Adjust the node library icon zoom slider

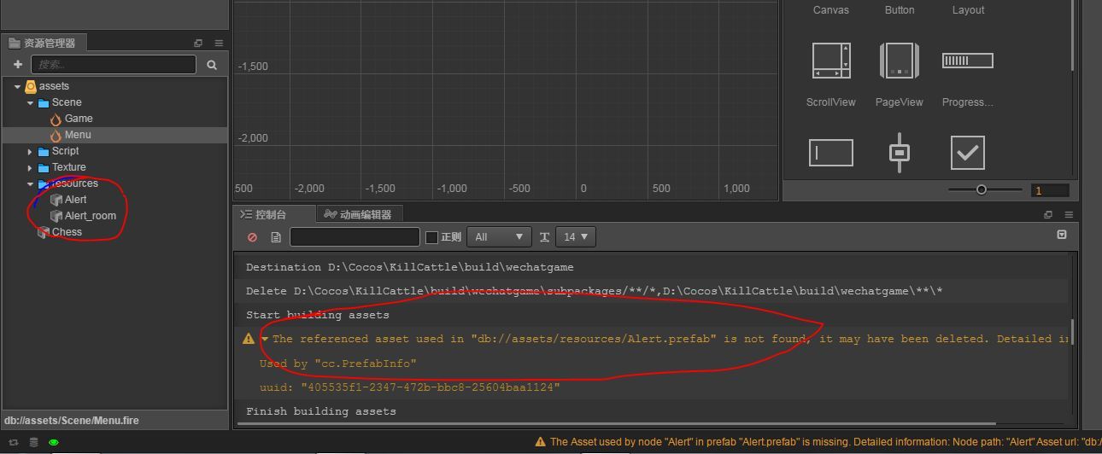pos(984,189)
